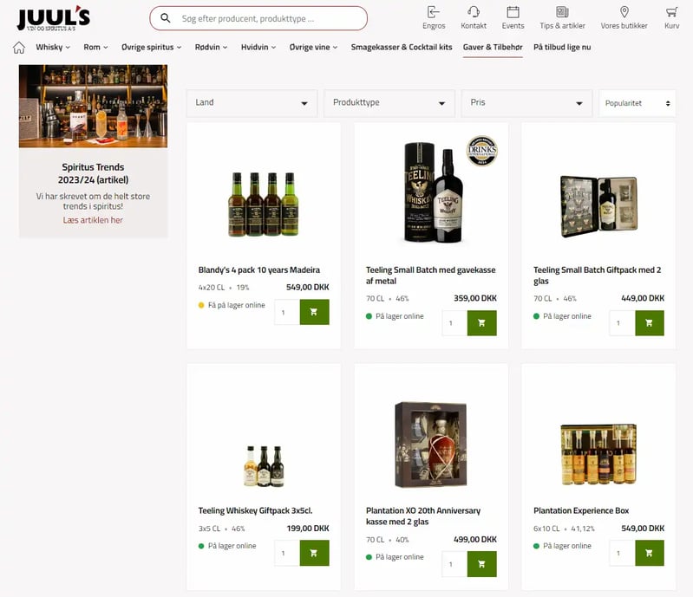Screen dimensions: 693x597
Task: Expand the Hvidvin menu
Action: 258,48
